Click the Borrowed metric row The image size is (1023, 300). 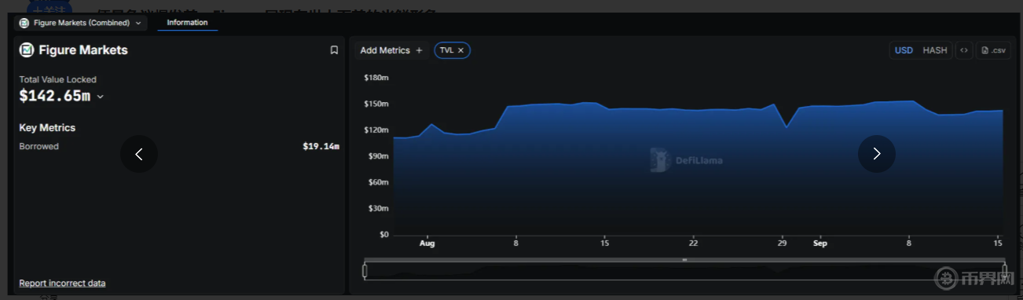tap(179, 146)
